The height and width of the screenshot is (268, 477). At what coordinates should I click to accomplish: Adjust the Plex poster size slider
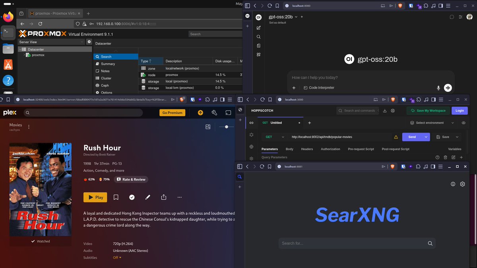coord(227,127)
